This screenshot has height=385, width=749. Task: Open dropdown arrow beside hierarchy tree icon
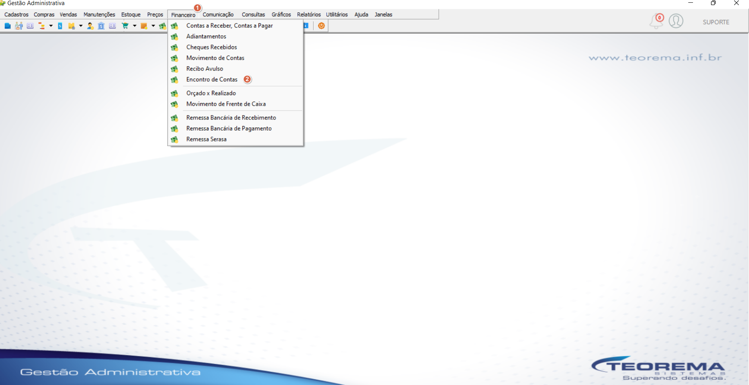tap(51, 26)
